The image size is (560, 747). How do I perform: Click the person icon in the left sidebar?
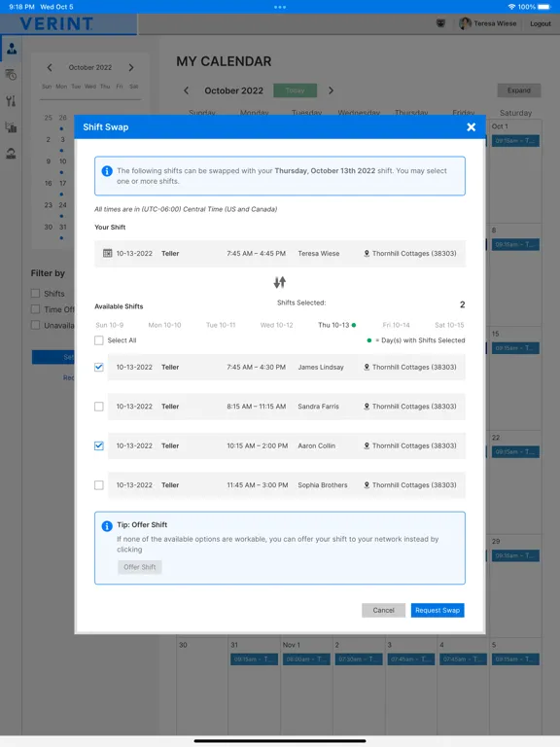[12, 48]
